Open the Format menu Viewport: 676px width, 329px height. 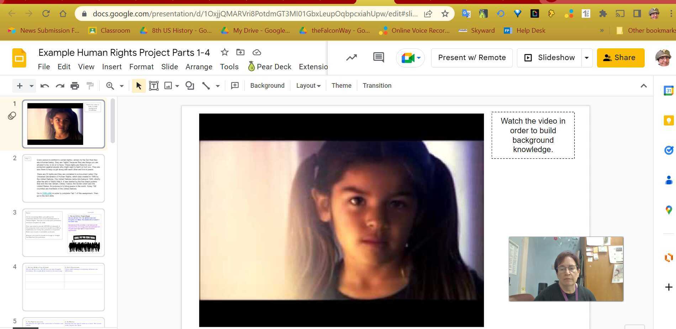(141, 66)
